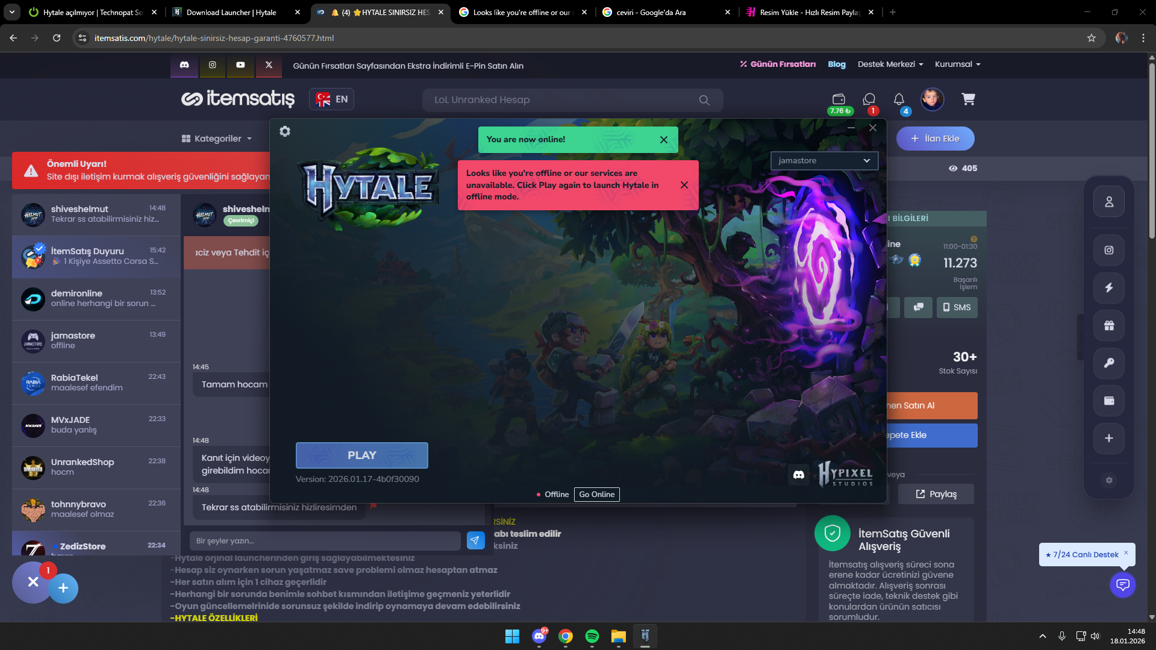Switch to Download Launcher Hytale tab

click(236, 12)
